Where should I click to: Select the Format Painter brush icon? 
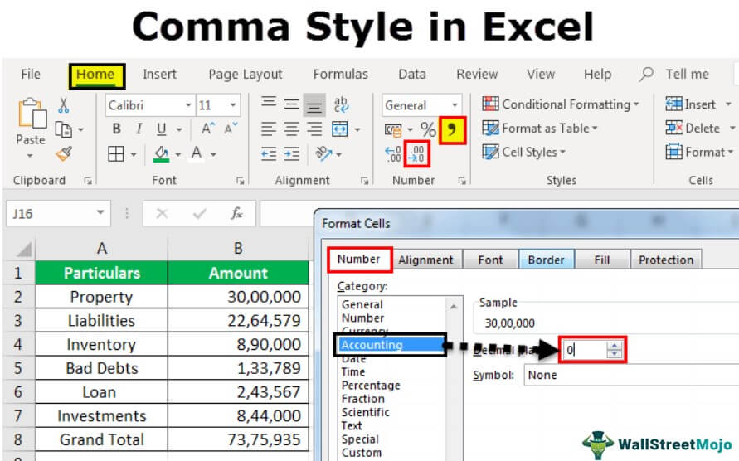64,153
